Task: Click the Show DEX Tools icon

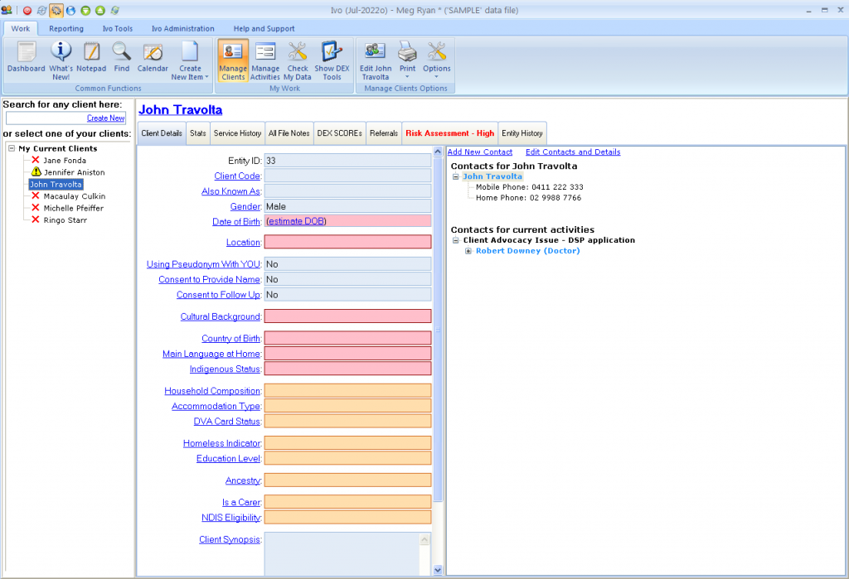Action: [332, 58]
